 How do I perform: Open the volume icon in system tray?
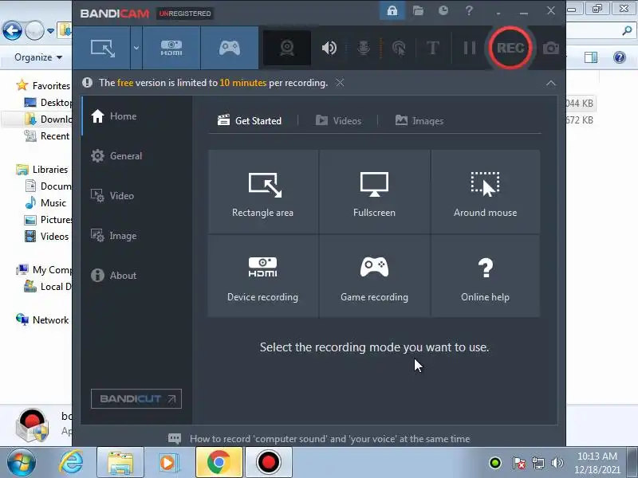(x=557, y=463)
